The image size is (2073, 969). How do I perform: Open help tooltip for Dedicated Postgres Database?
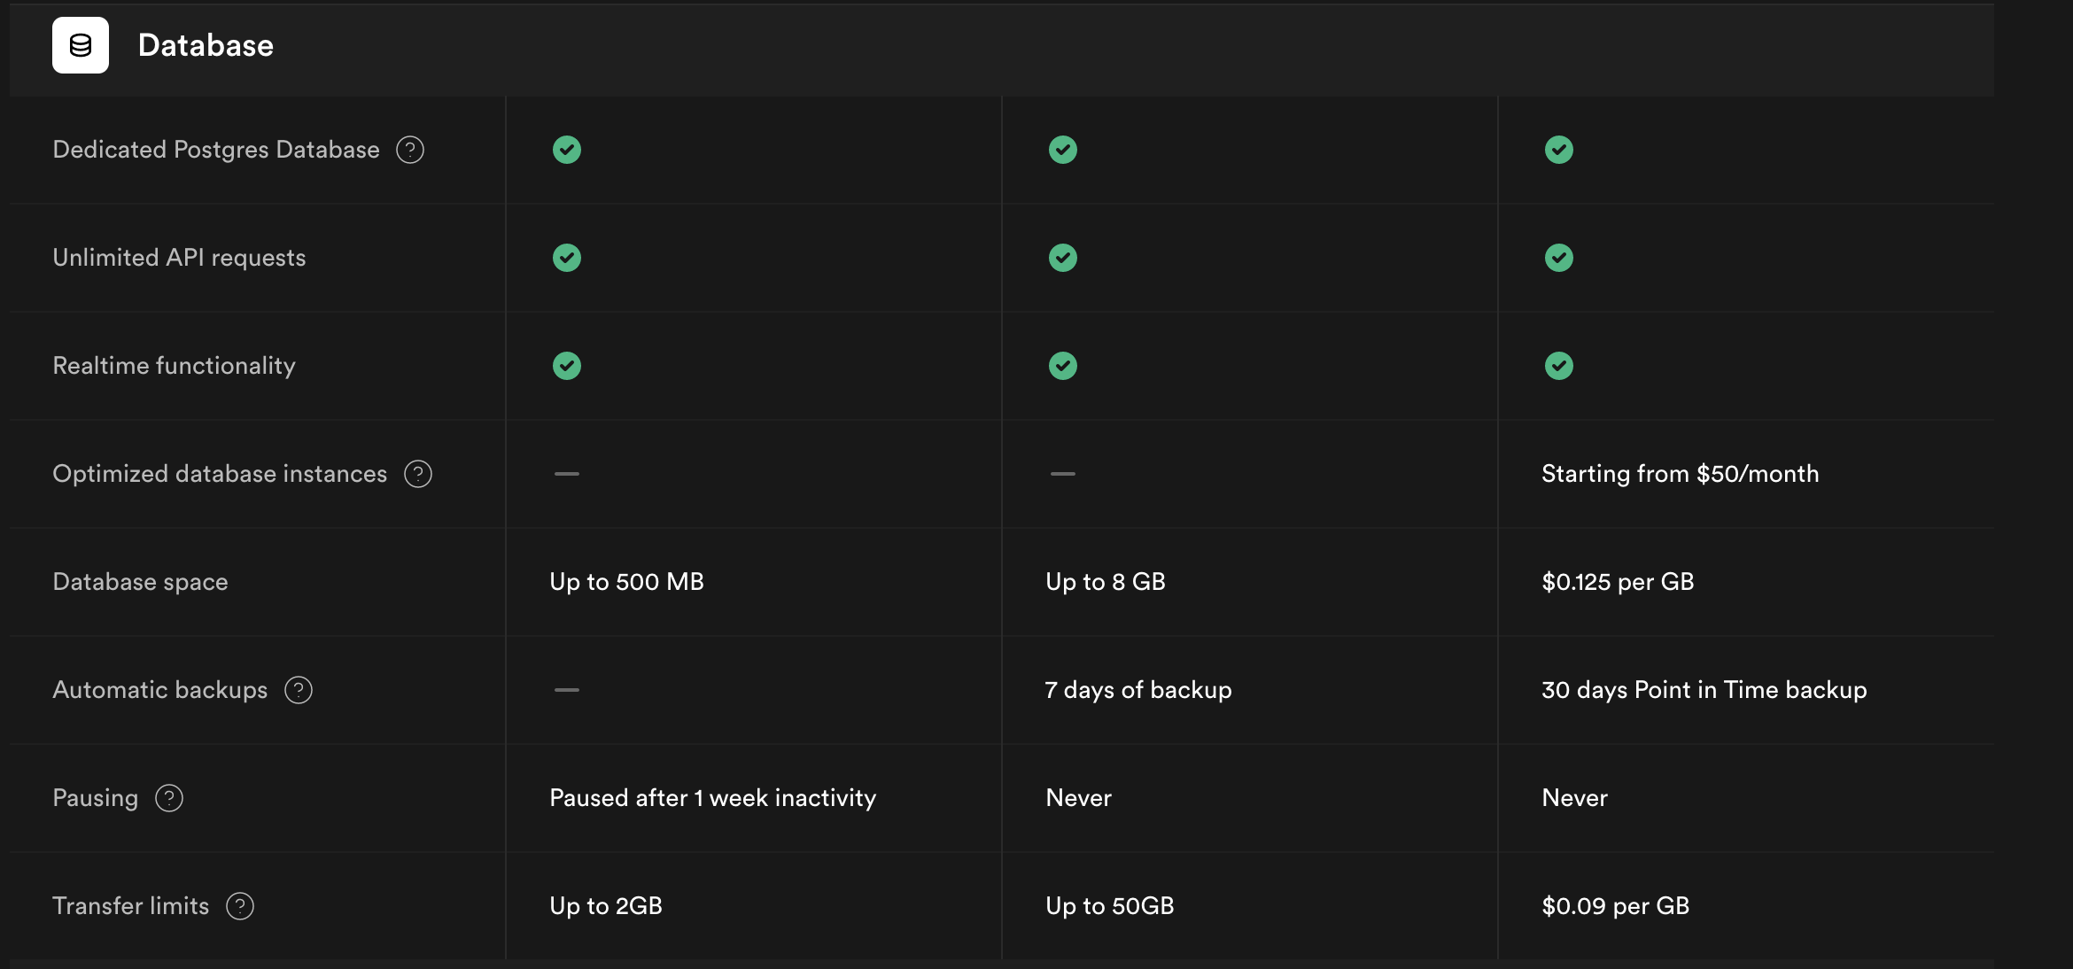pos(410,150)
